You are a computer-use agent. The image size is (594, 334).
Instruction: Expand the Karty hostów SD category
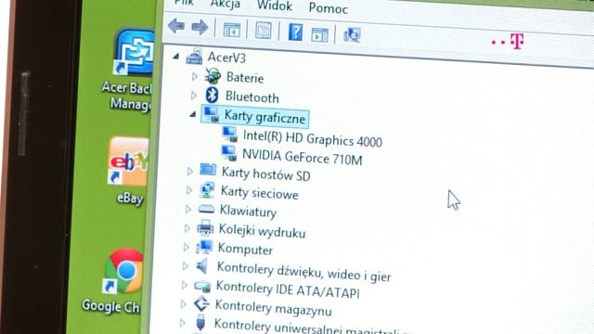pos(189,171)
